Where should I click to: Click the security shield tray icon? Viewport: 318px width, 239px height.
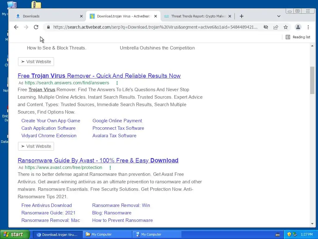point(289,235)
